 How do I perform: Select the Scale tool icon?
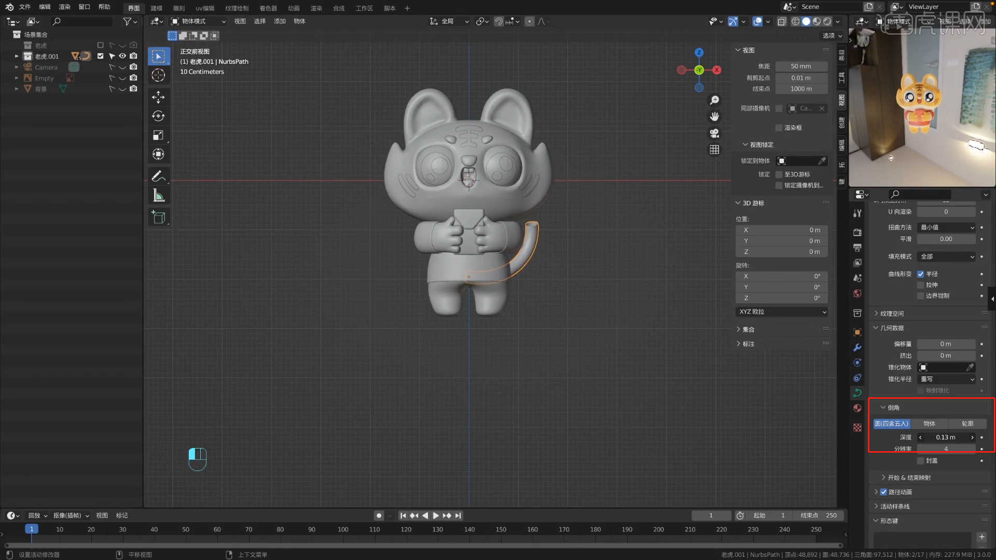pos(158,135)
